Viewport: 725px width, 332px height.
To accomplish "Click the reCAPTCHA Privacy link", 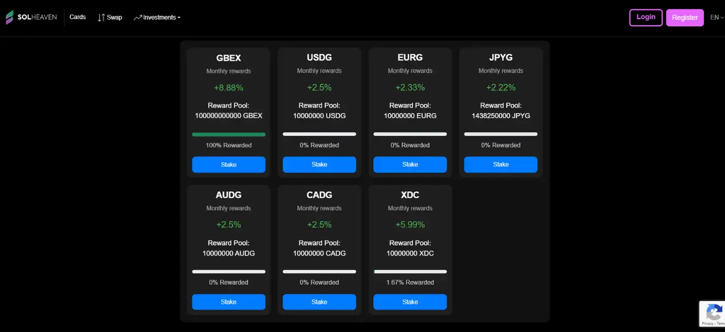I will point(707,323).
